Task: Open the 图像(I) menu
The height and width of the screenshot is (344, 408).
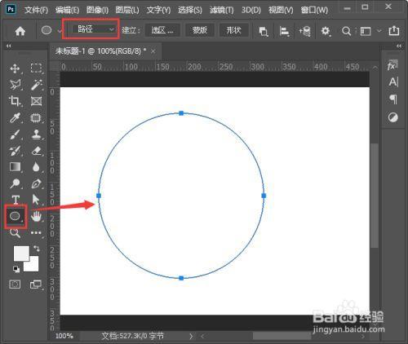Action: tap(97, 11)
